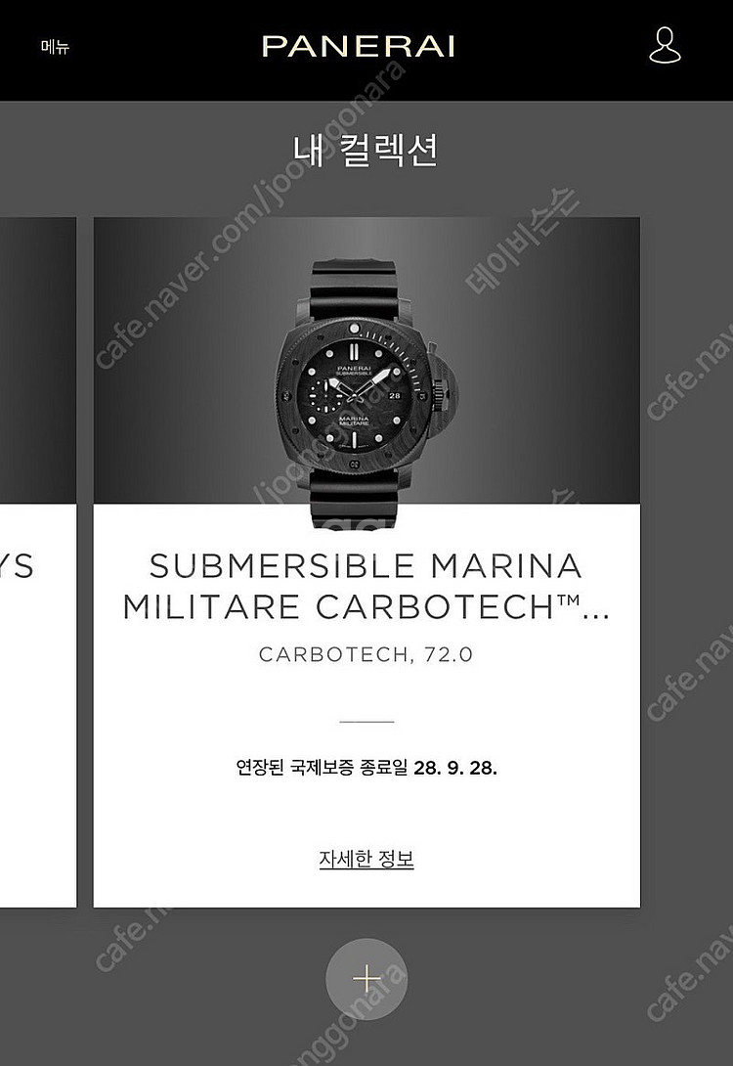Tap the 내 컬렉션 page heading
The image size is (733, 1066).
(x=366, y=151)
